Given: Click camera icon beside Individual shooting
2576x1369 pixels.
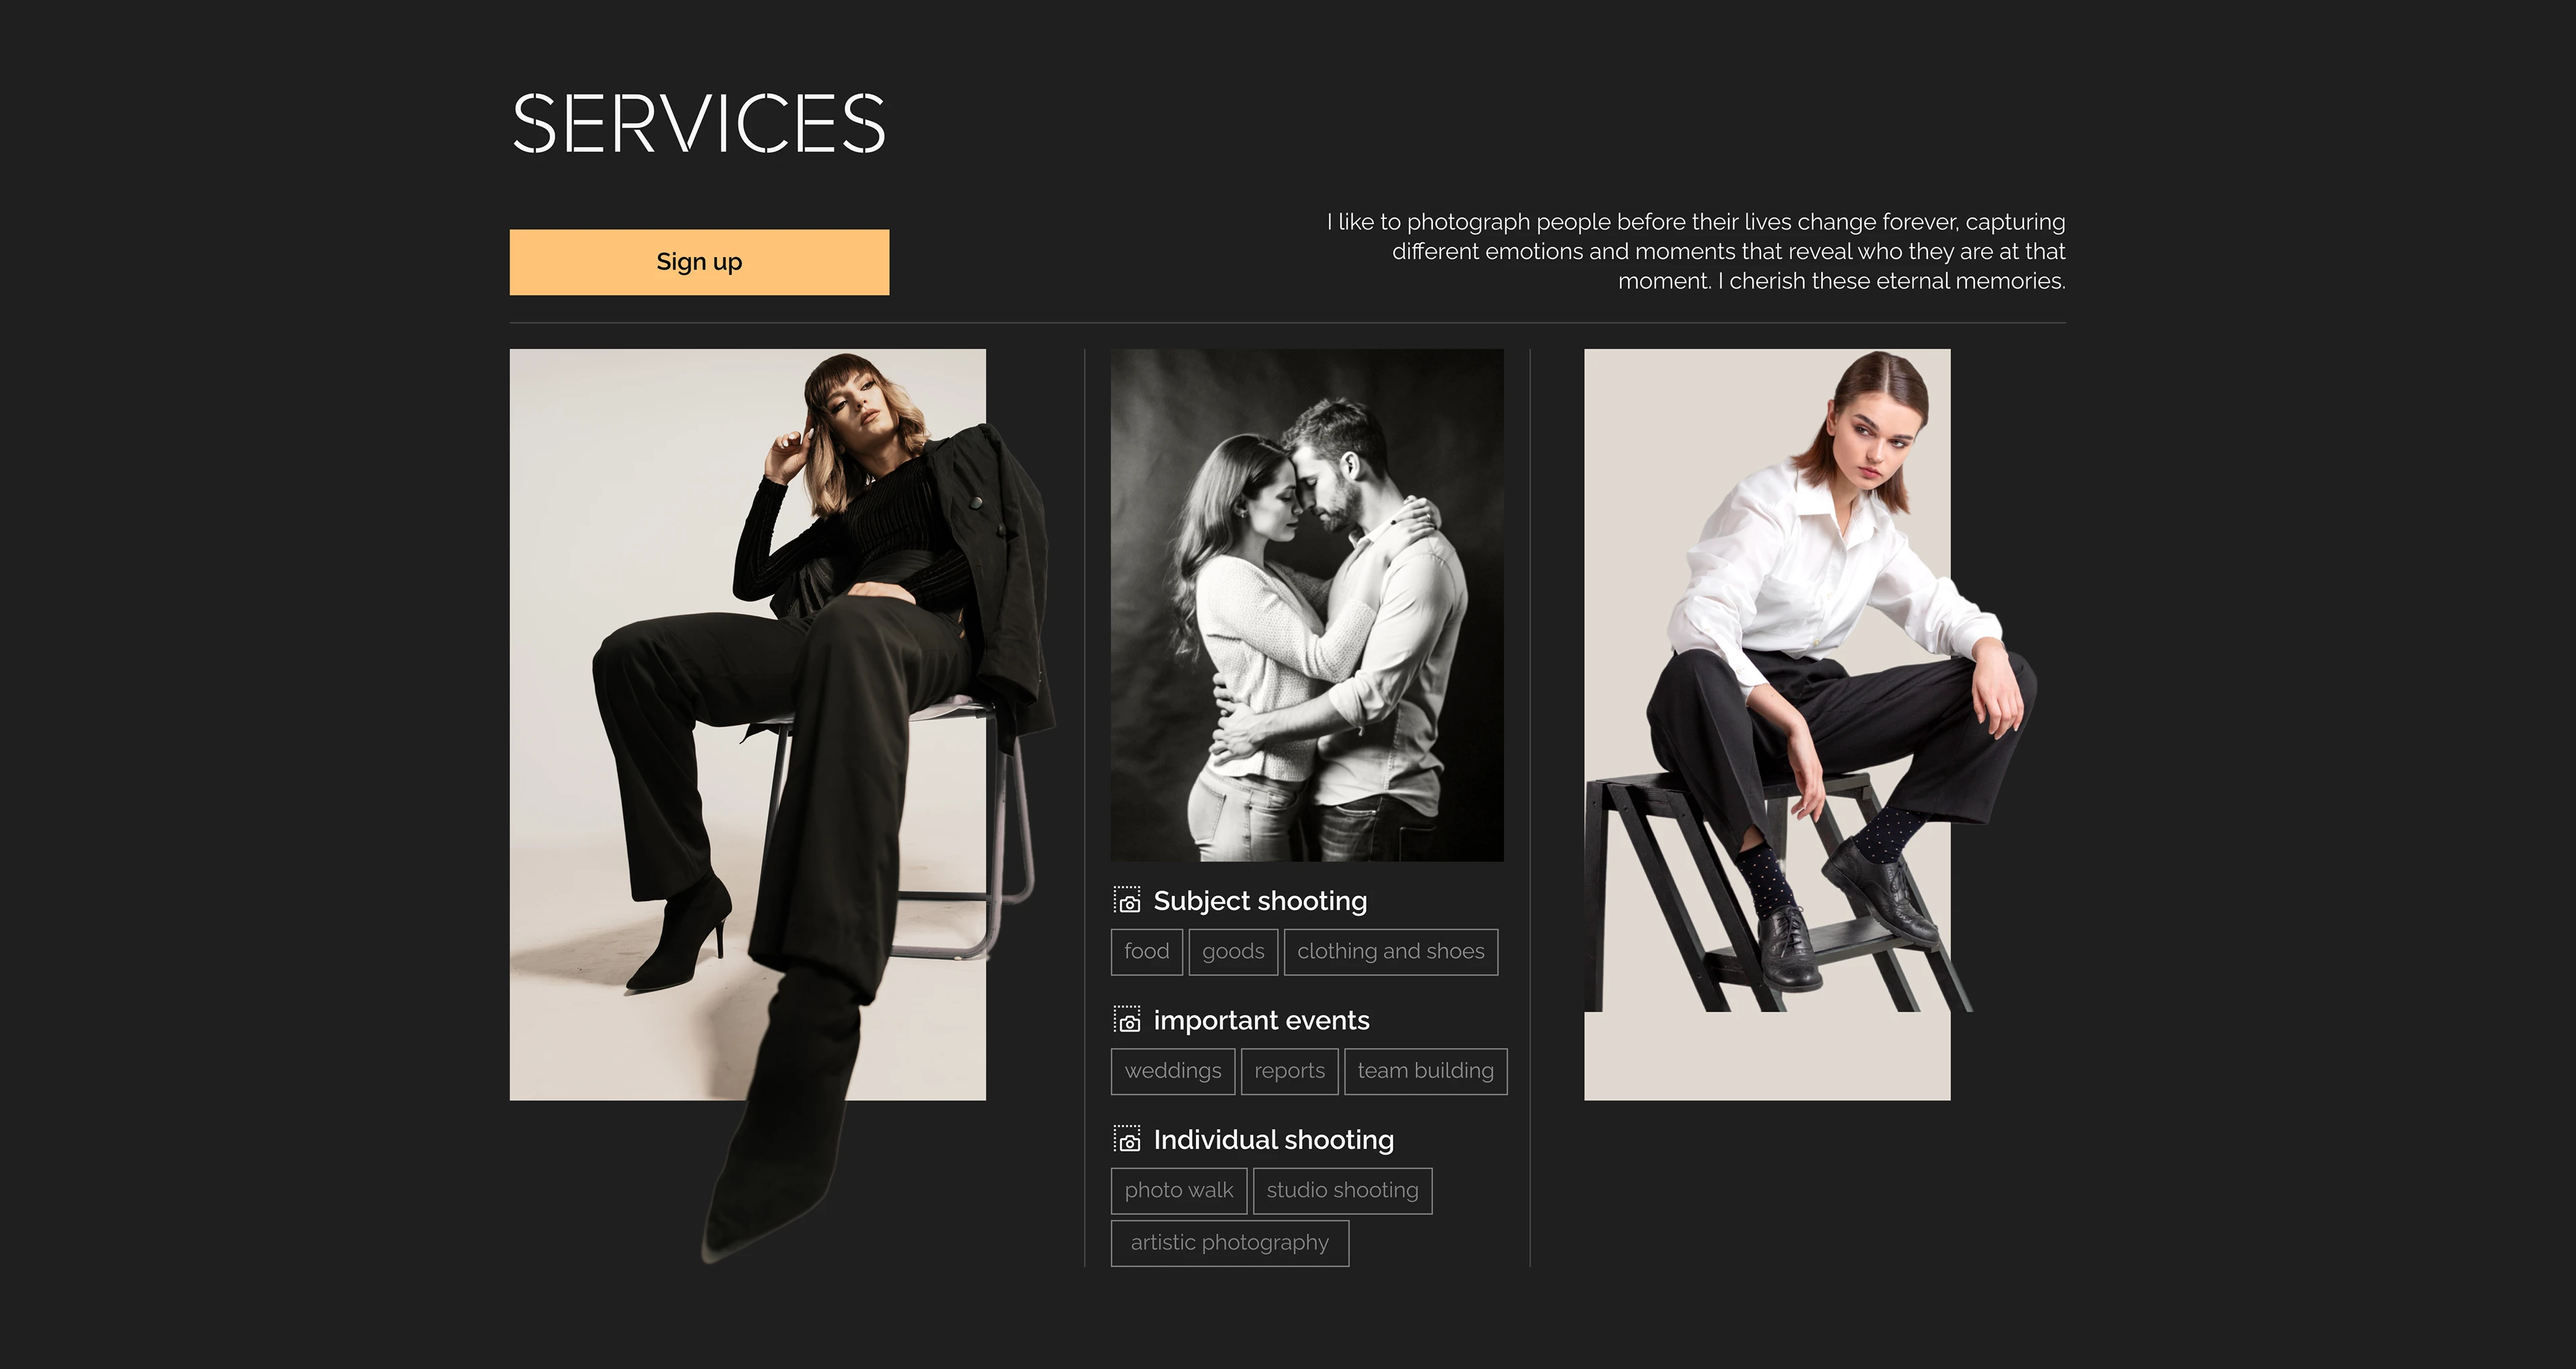Looking at the screenshot, I should [1127, 1139].
